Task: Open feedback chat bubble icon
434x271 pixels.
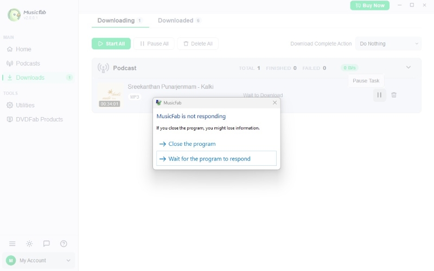Action: [x=47, y=243]
